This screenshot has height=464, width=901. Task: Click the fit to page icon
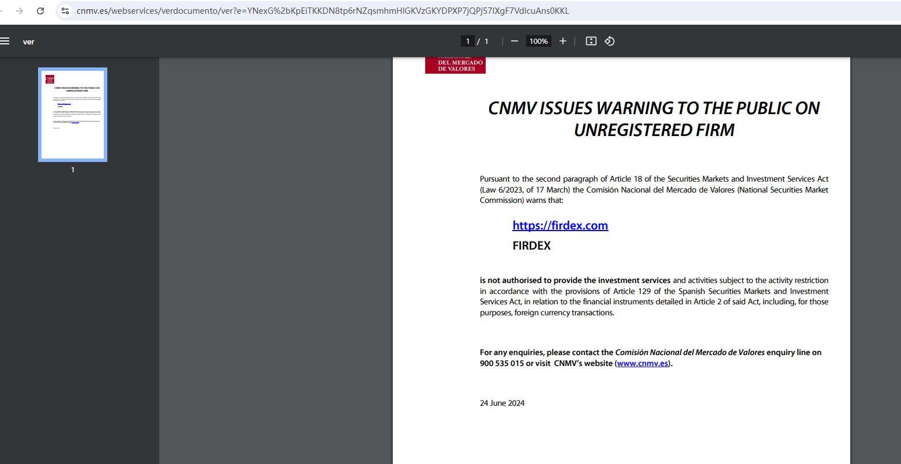(591, 41)
